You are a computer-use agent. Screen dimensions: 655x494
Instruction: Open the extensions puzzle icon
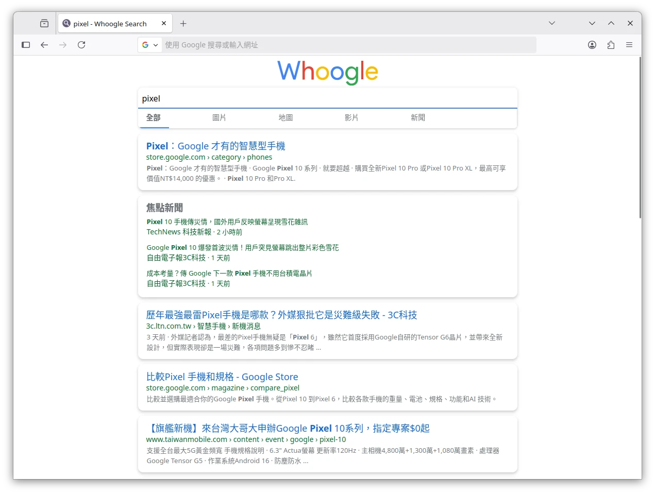(611, 45)
